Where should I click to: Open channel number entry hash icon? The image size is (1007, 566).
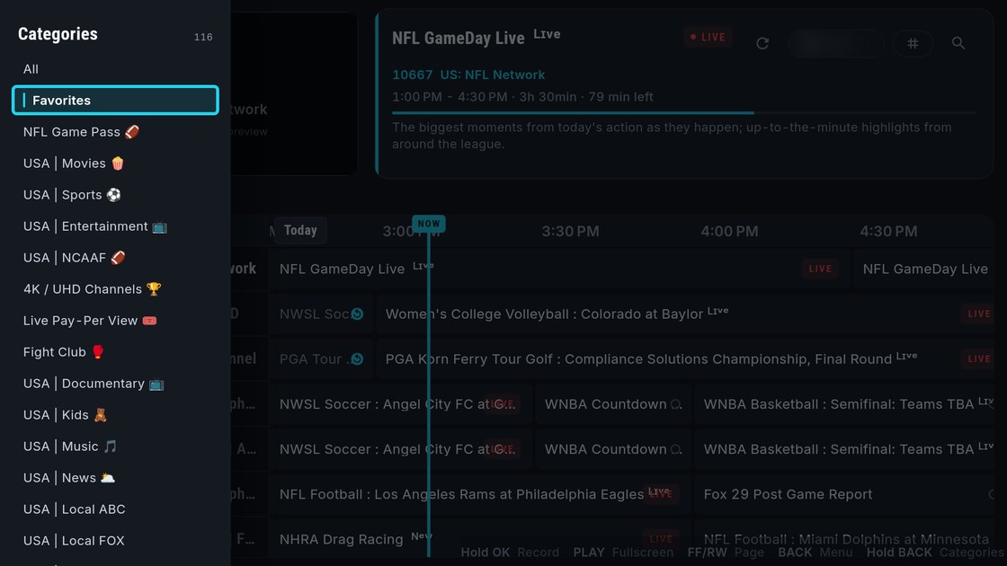coord(913,43)
